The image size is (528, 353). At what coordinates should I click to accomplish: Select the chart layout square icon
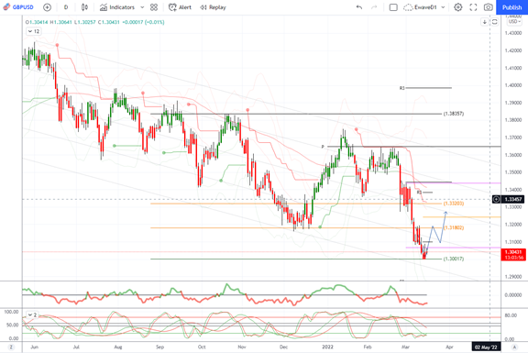(393, 7)
